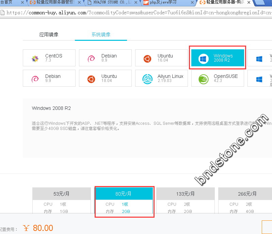Select the Ubuntu 18.04 image
The height and width of the screenshot is (234, 272).
(105, 78)
